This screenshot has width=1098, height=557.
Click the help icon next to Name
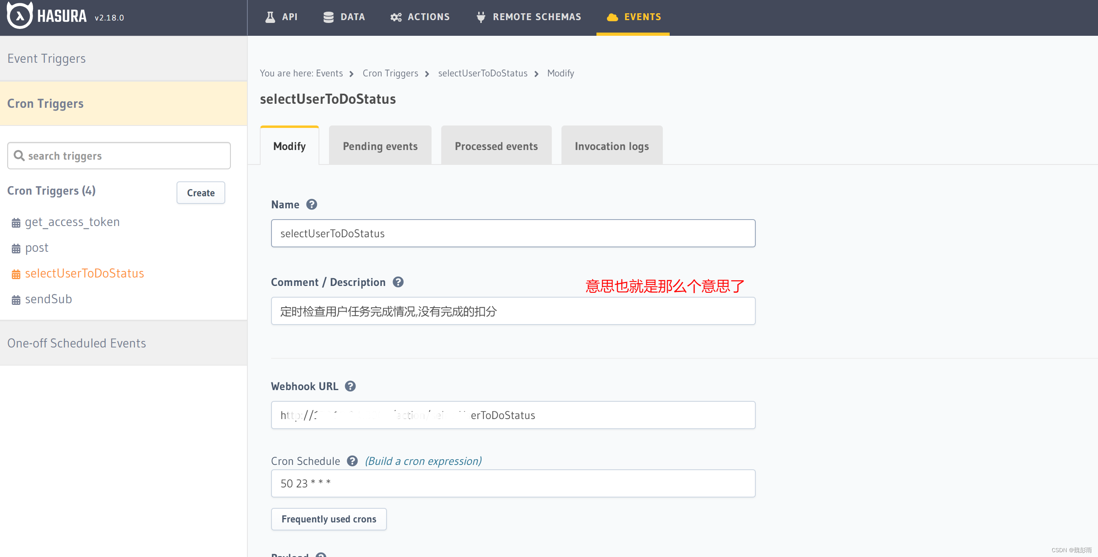(312, 205)
